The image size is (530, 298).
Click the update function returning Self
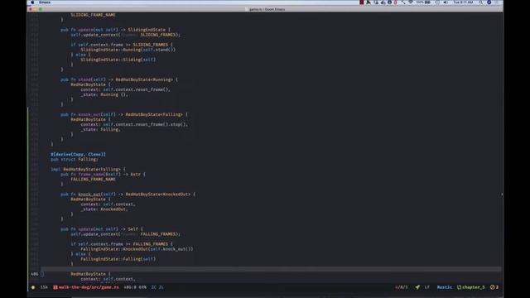pyautogui.click(x=102, y=229)
